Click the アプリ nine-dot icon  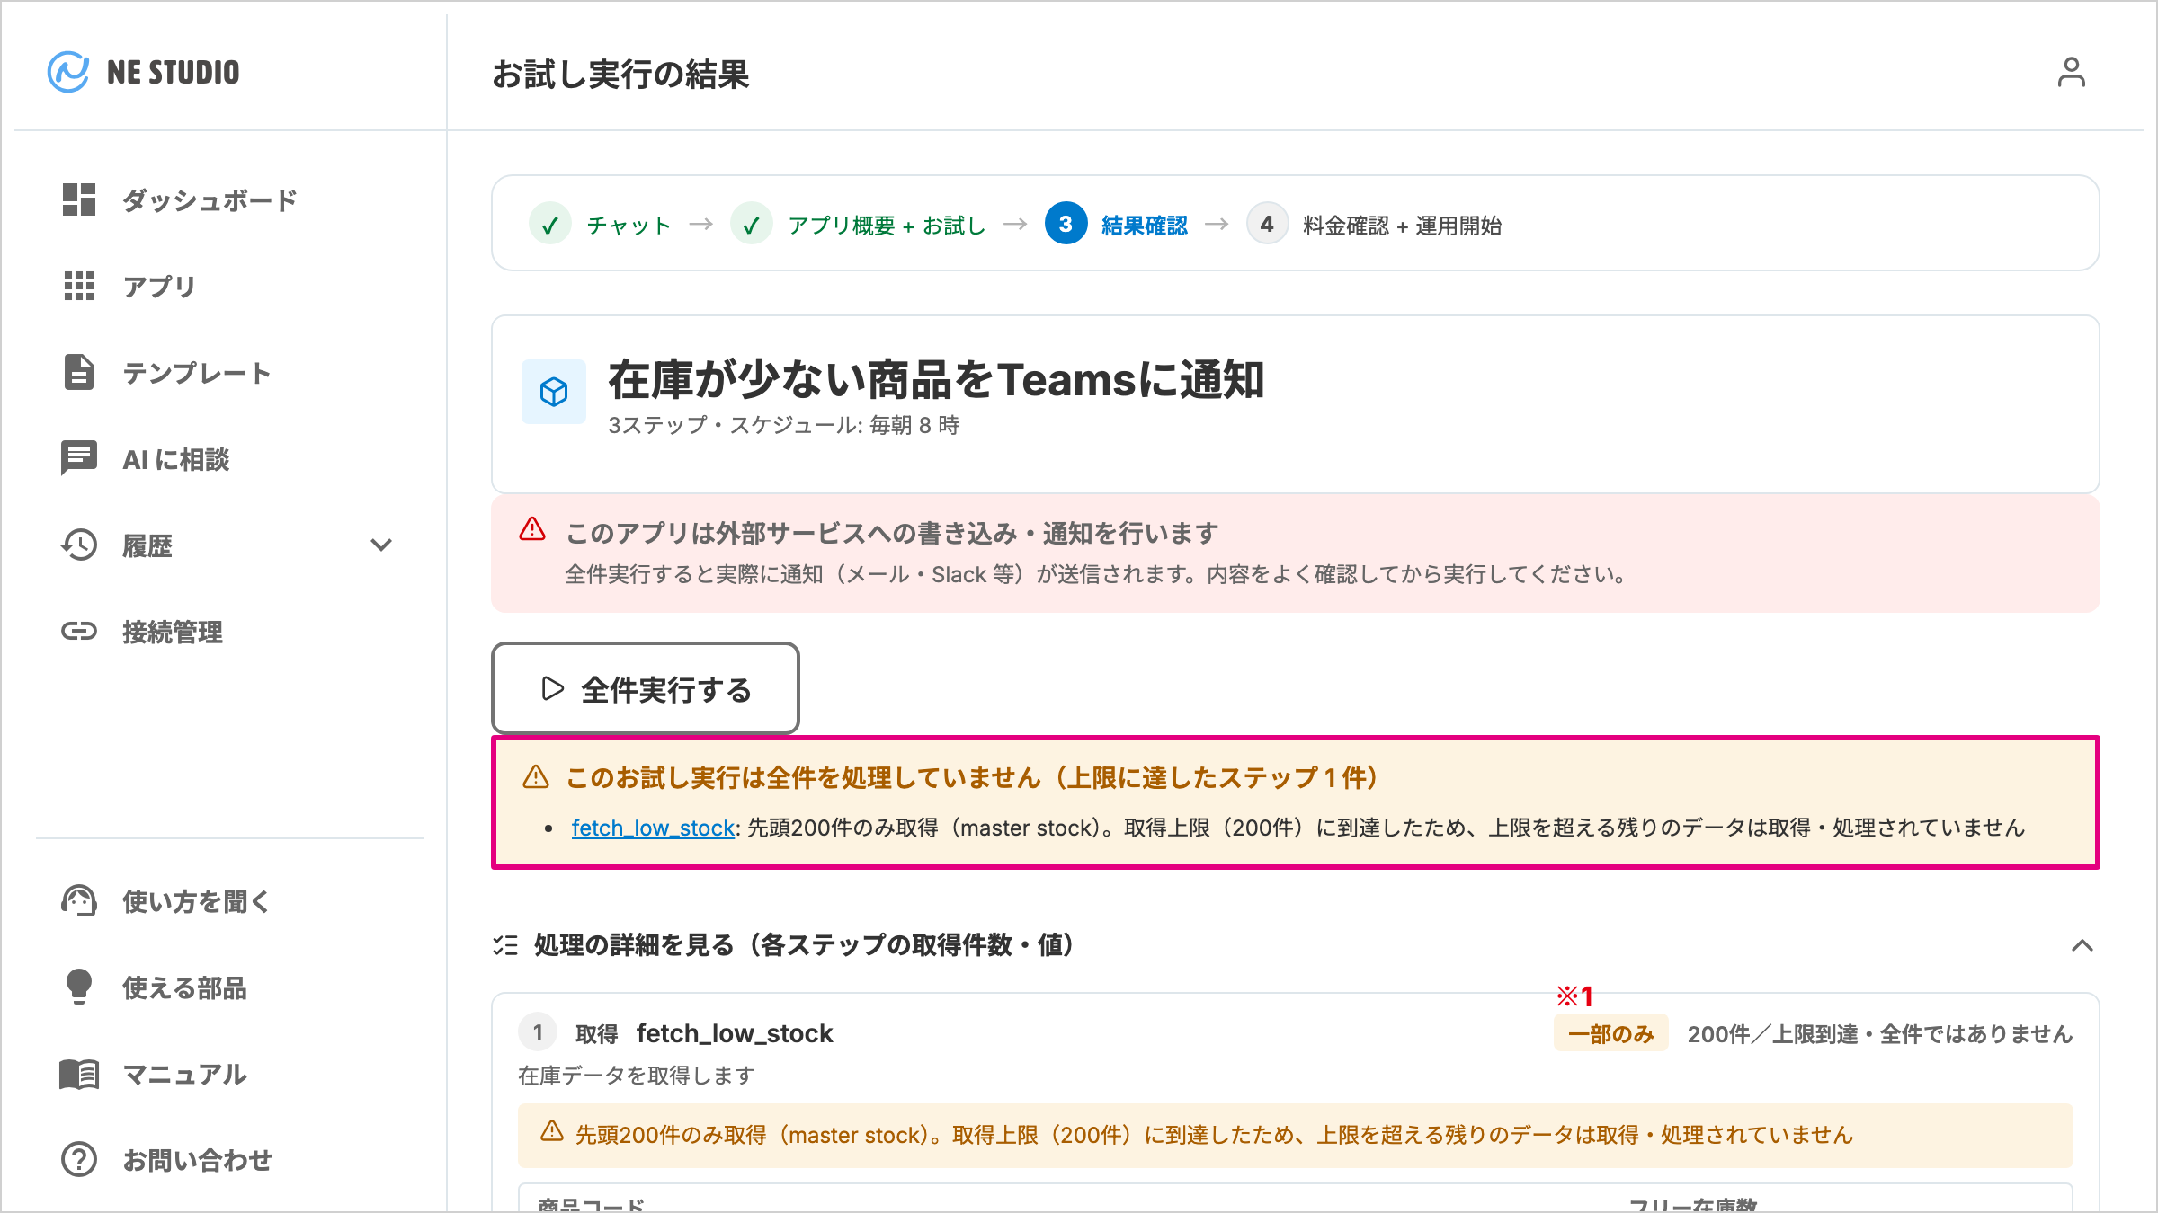(79, 286)
